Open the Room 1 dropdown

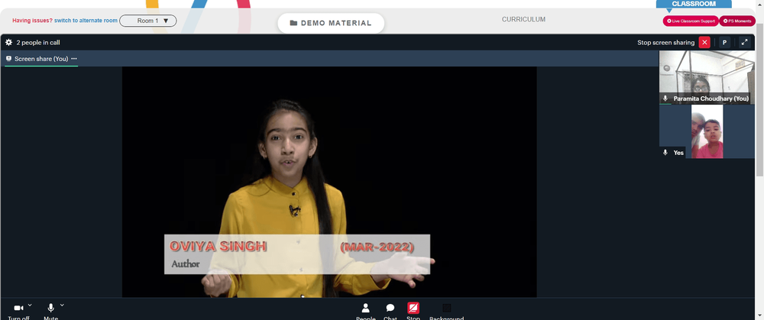(x=148, y=21)
